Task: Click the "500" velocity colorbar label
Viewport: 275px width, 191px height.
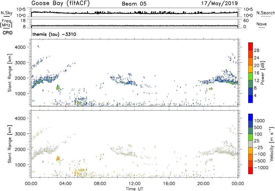Action: [x=258, y=127]
